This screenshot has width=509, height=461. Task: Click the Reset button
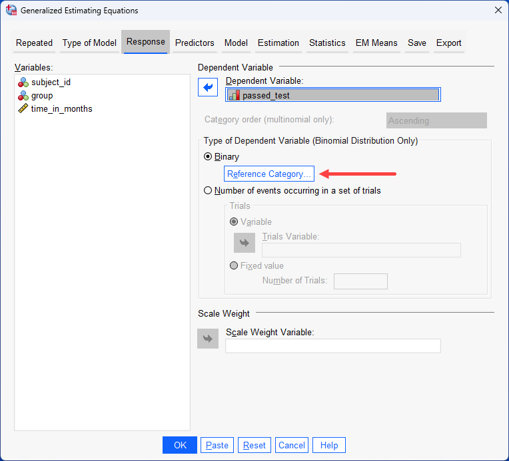point(254,445)
